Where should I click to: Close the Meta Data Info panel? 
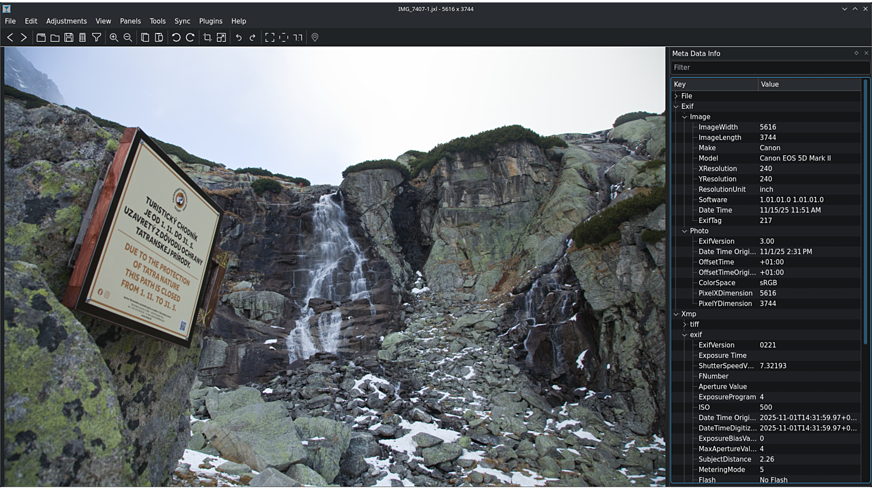click(x=866, y=53)
